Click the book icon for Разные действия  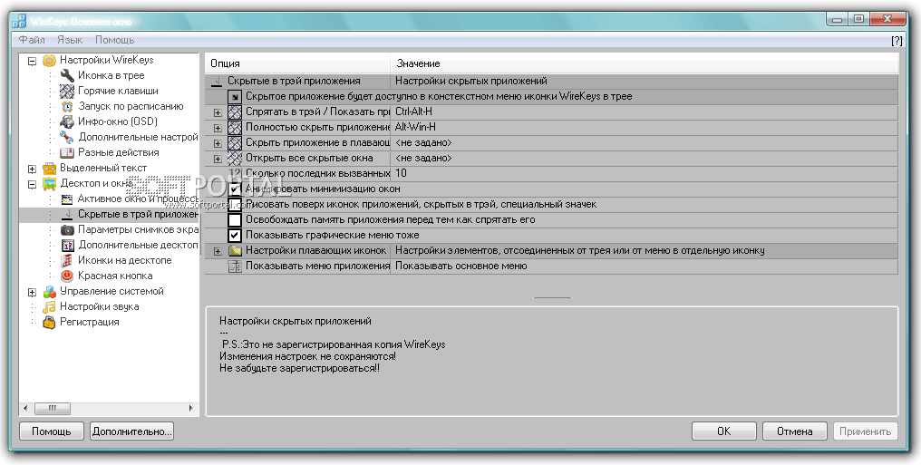pos(68,152)
